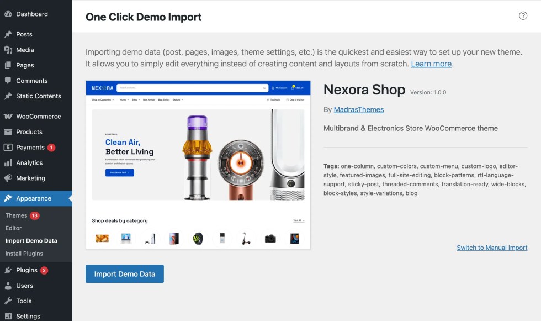Image resolution: width=541 pixels, height=321 pixels.
Task: Open the Users menu label
Action: [24, 286]
